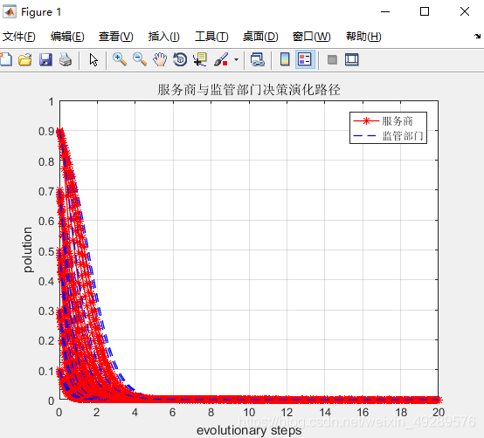Image resolution: width=484 pixels, height=438 pixels.
Task: Click y-axis tick label 0.5
Action: click(46, 251)
